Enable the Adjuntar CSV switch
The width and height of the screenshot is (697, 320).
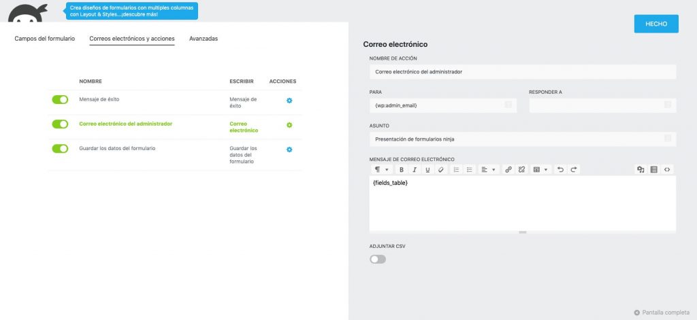378,260
